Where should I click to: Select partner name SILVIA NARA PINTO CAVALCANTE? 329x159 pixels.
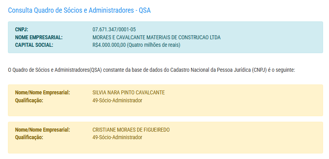pos(128,92)
